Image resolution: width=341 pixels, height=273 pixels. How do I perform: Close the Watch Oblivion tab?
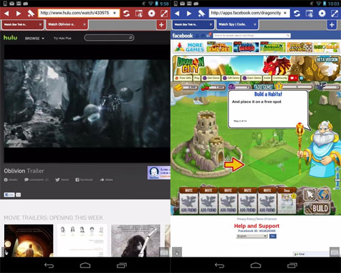[x=85, y=25]
